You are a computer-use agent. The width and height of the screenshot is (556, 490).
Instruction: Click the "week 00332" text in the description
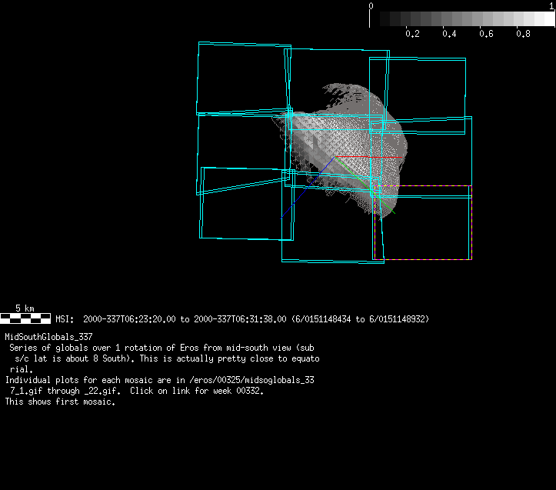238,391
